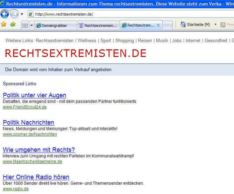Expand the tab list dropdown arrow
The height and width of the screenshot is (194, 234).
(x=31, y=25)
